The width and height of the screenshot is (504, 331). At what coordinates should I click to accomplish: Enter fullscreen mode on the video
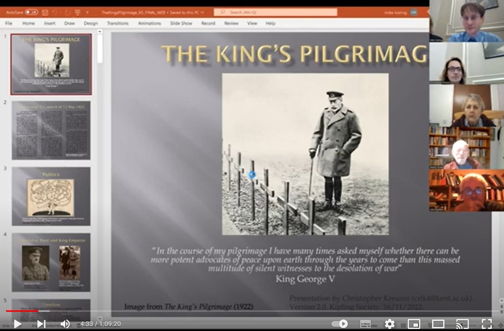(x=486, y=324)
